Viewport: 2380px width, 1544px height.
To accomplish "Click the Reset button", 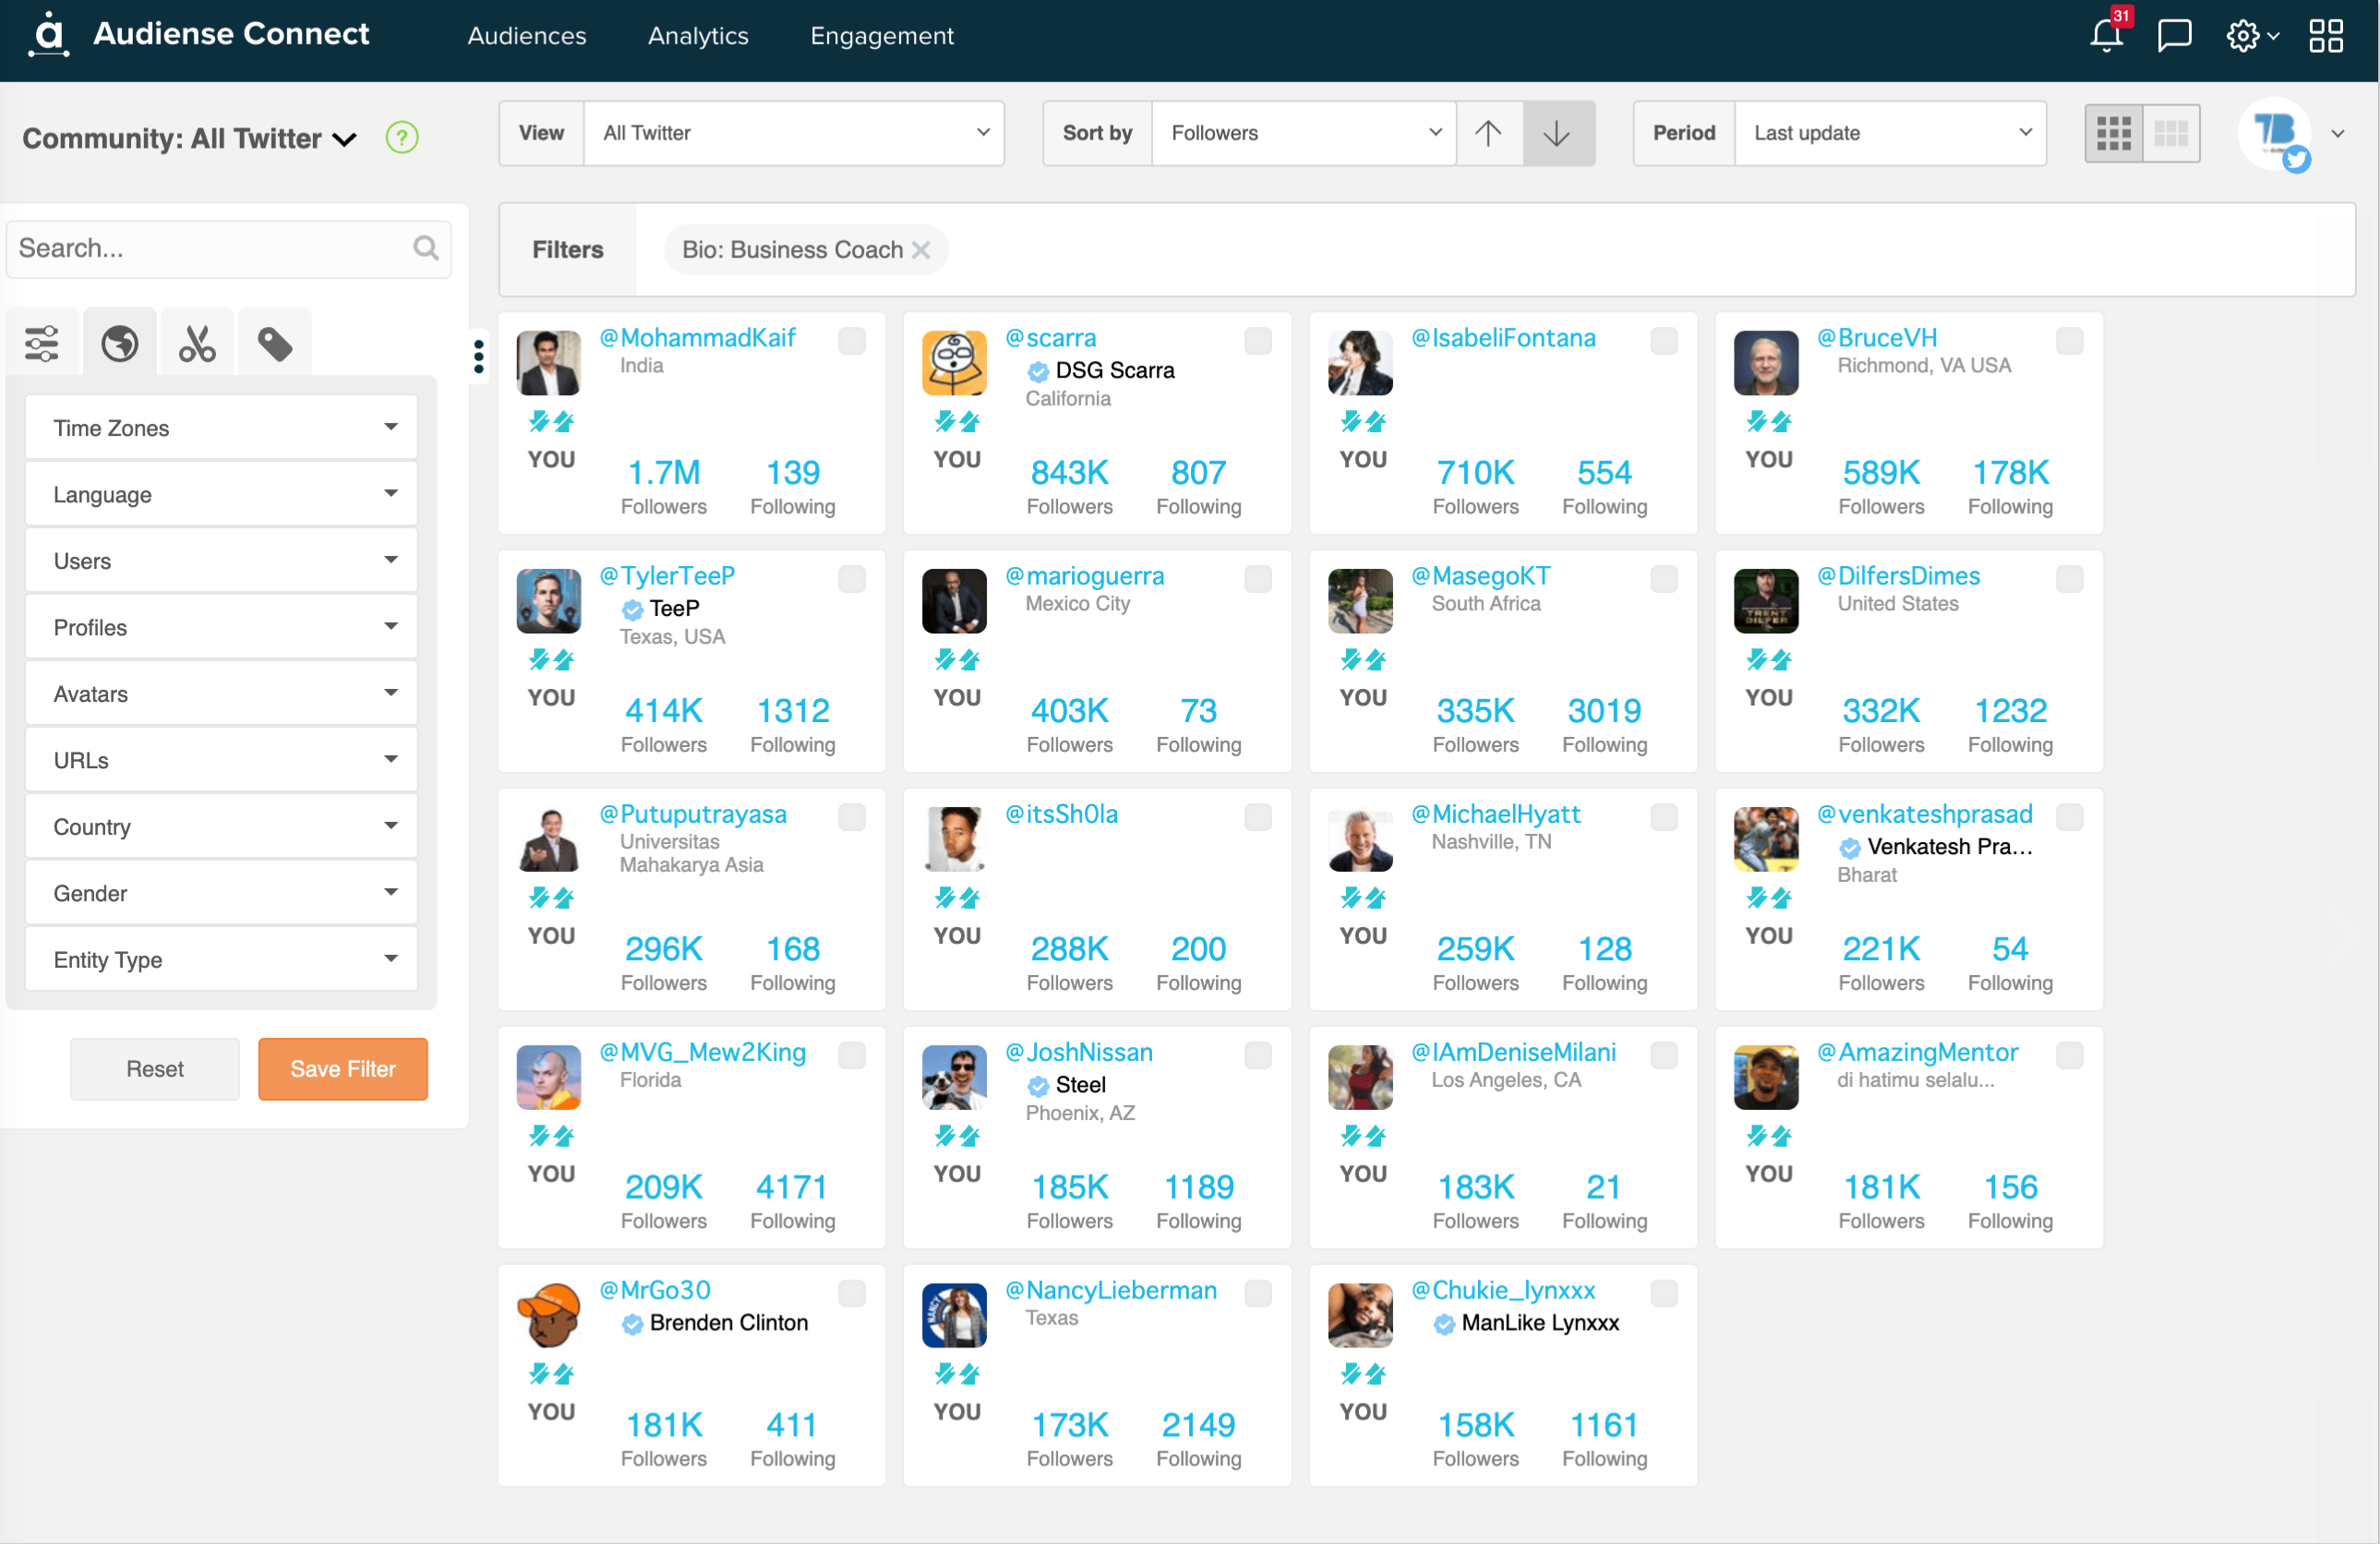I will tap(155, 1069).
